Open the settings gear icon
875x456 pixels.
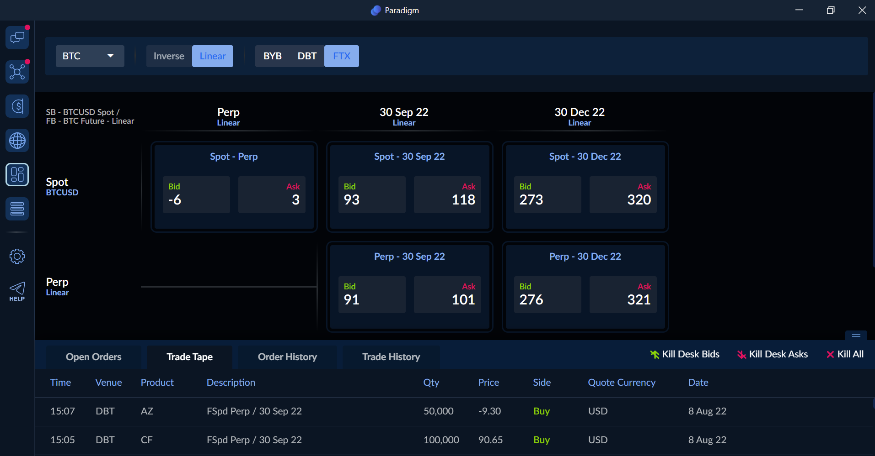17,256
